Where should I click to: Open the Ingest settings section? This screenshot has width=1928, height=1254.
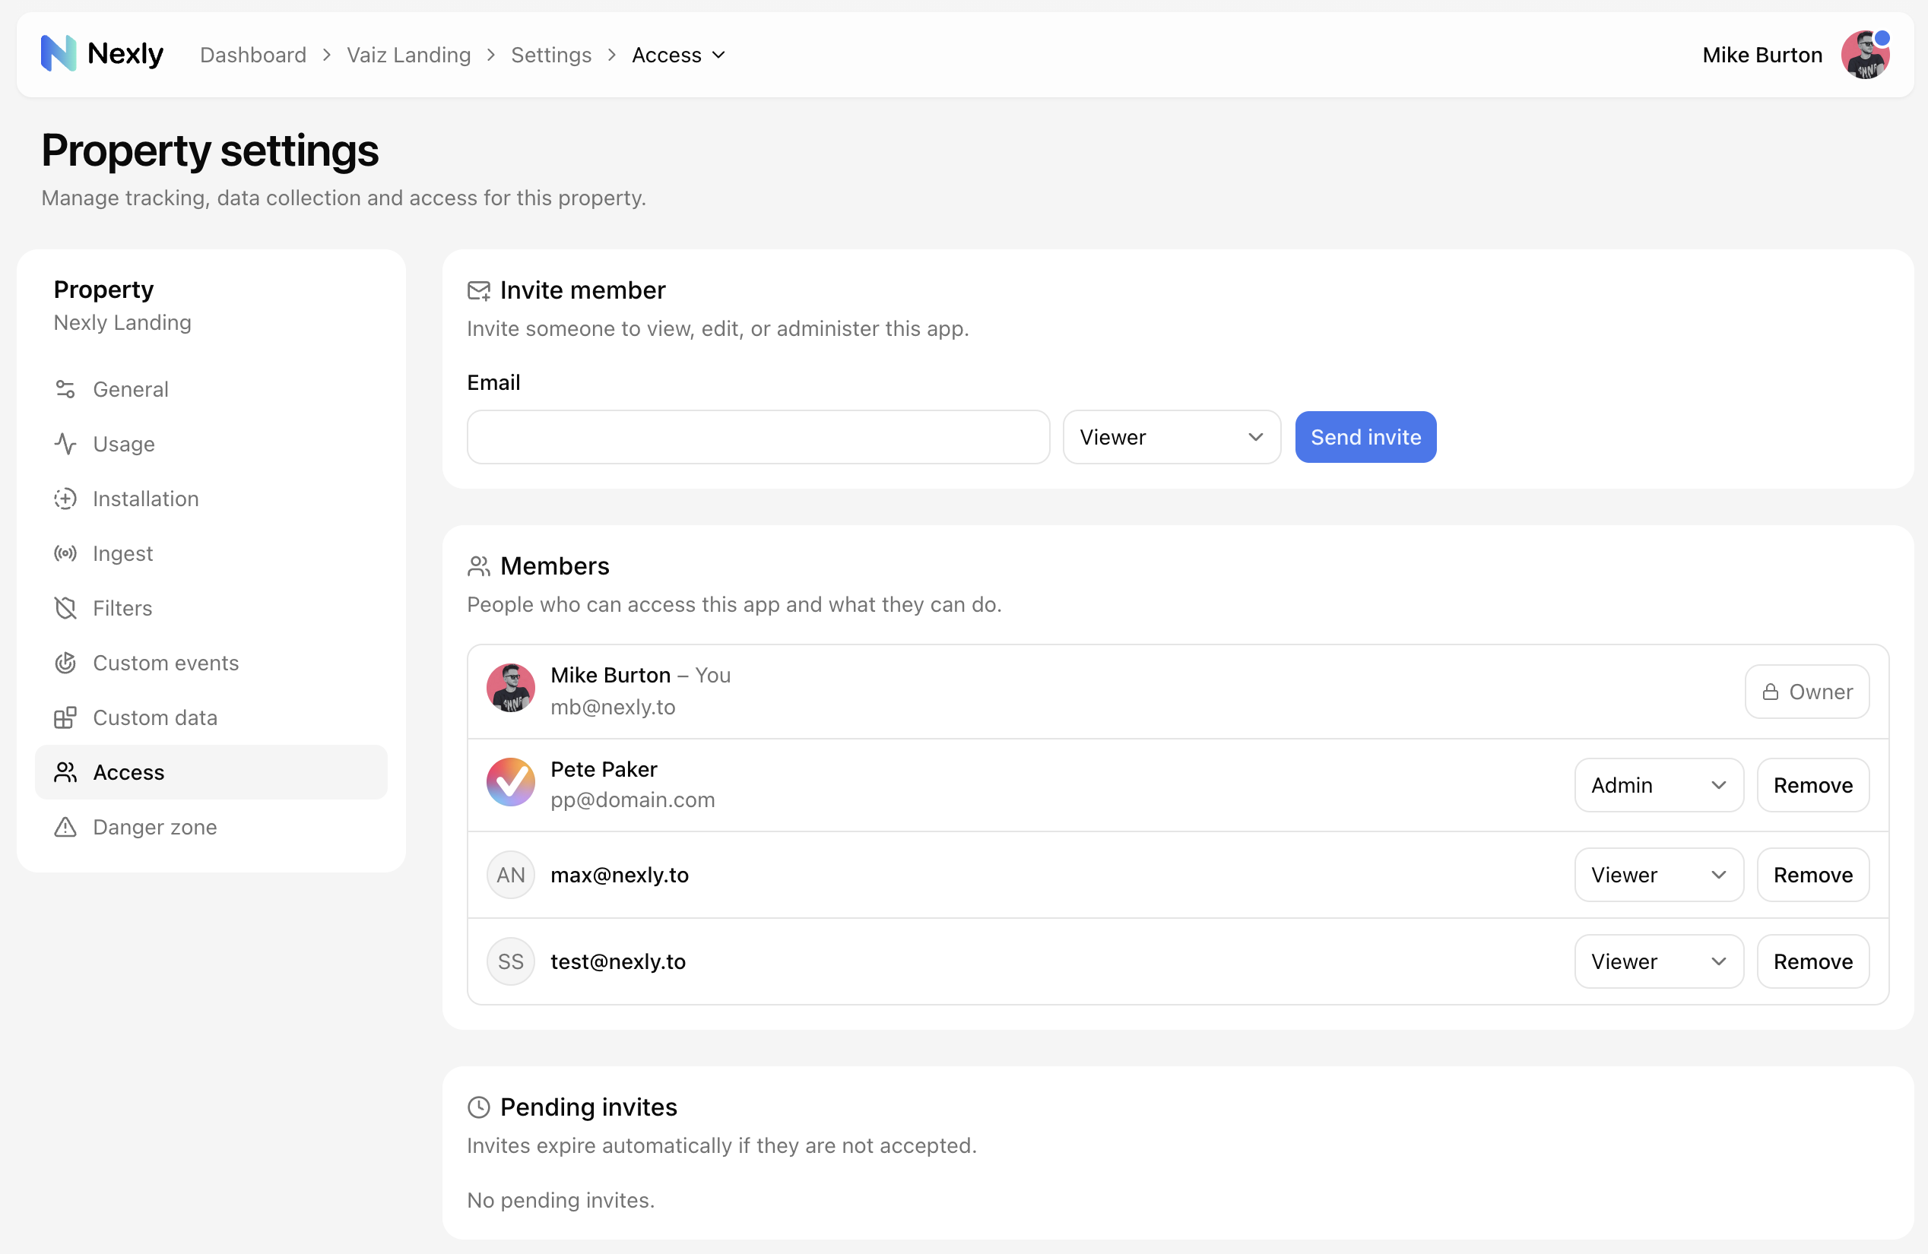(x=211, y=554)
